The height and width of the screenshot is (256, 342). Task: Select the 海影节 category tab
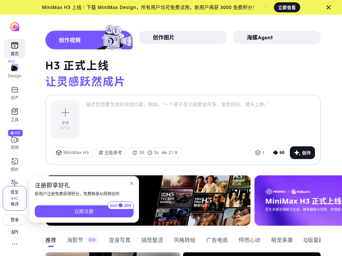pos(75,240)
